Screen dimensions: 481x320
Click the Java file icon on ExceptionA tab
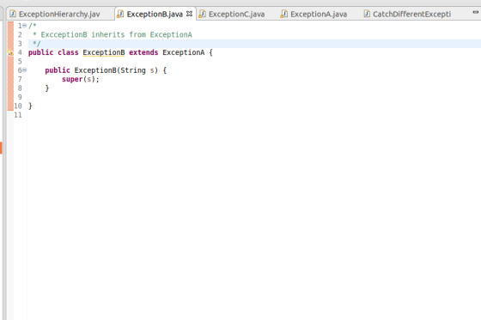pos(284,14)
